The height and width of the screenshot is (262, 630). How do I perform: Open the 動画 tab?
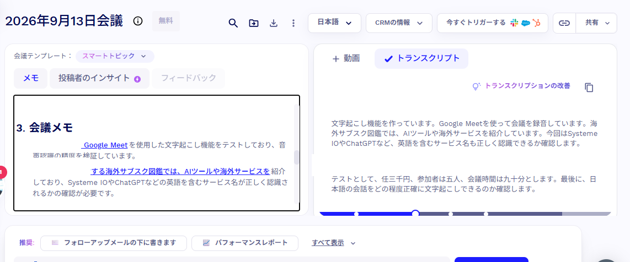pyautogui.click(x=346, y=58)
